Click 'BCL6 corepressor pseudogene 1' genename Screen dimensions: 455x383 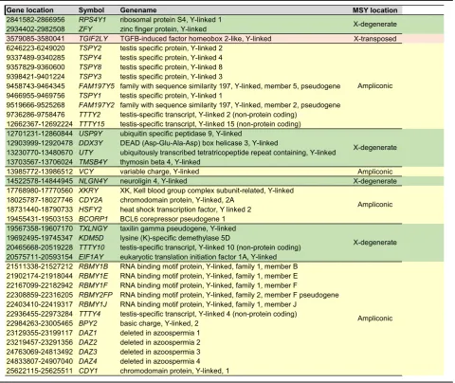tap(173, 219)
